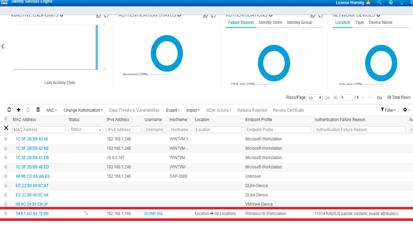The width and height of the screenshot is (413, 232).
Task: Check the row 1C:5F:2B:B9:43:88
Action: point(5,139)
